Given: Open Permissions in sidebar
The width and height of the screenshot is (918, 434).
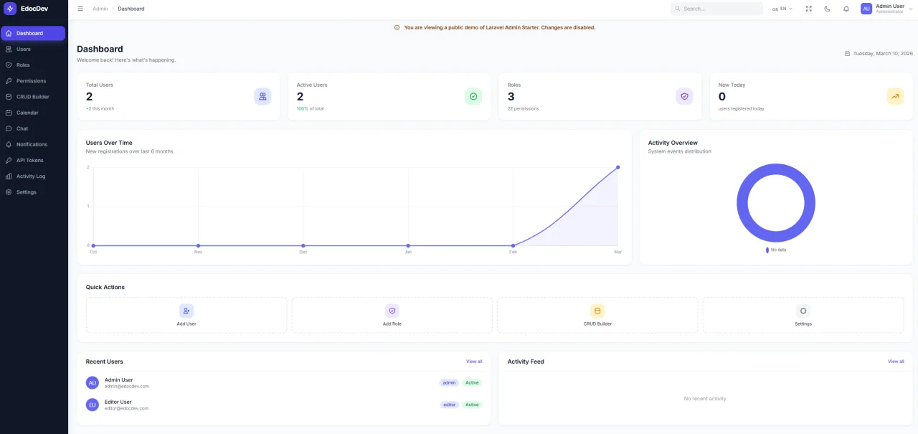Looking at the screenshot, I should point(34,81).
